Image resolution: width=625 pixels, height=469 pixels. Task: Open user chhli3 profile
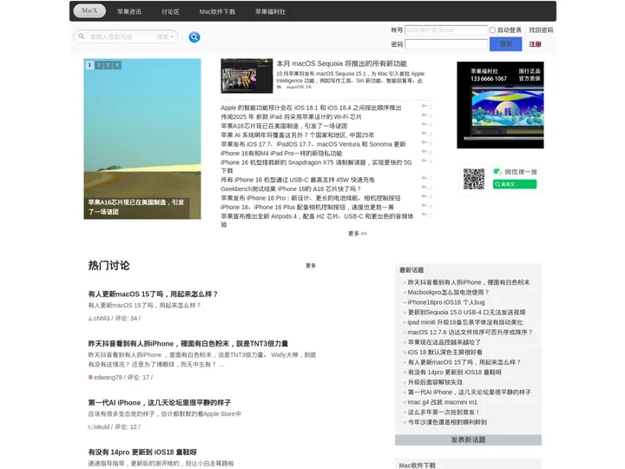[x=102, y=318]
